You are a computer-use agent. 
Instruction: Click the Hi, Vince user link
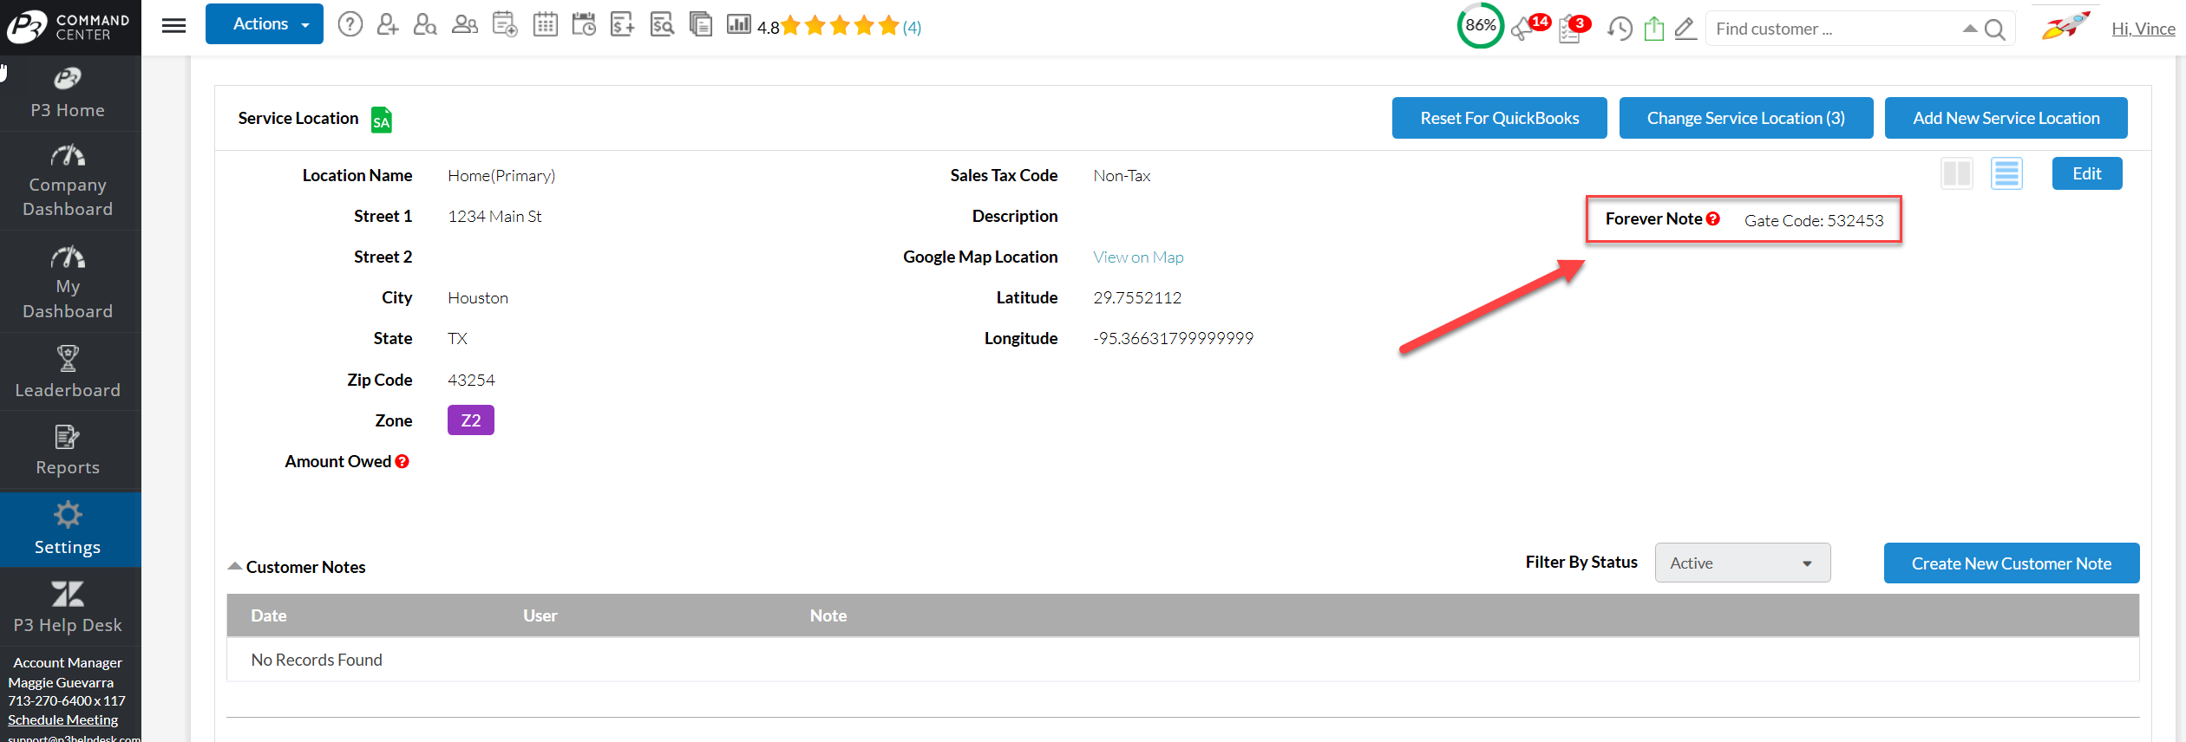2143,29
